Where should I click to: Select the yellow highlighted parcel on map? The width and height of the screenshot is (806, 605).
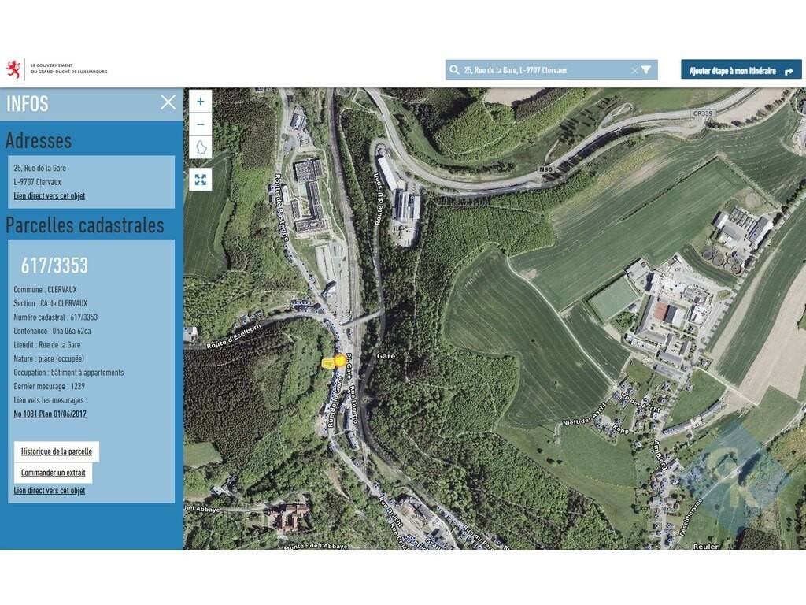click(328, 362)
